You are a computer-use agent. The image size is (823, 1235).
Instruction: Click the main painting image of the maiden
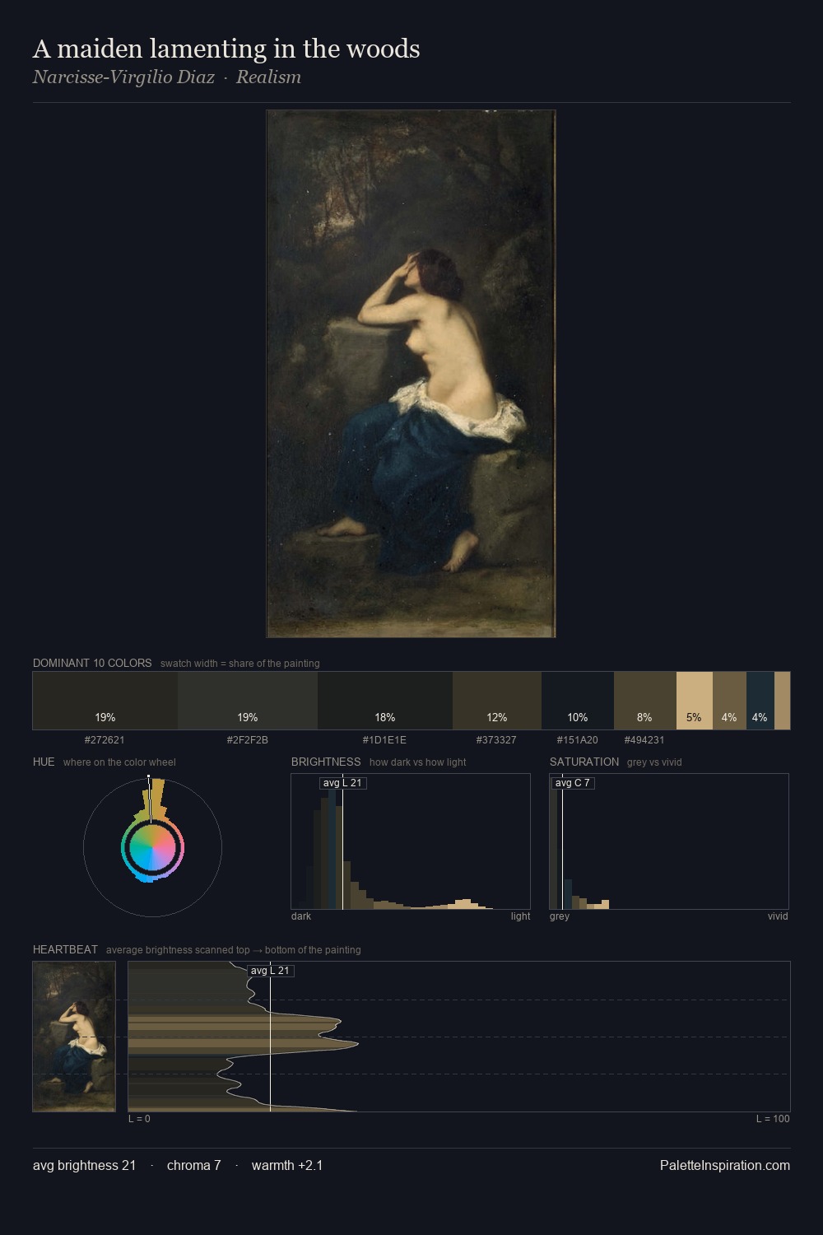click(x=411, y=374)
